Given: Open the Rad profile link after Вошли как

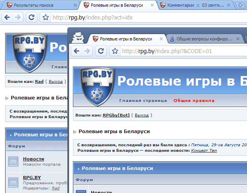Looking at the screenshot, I should pyautogui.click(x=39, y=82).
